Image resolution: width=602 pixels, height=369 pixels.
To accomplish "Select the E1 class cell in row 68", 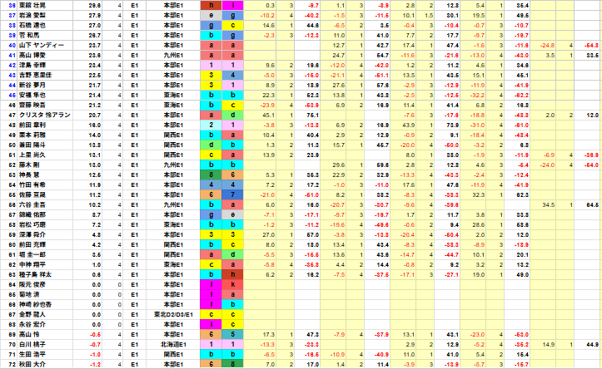I will tap(134, 325).
